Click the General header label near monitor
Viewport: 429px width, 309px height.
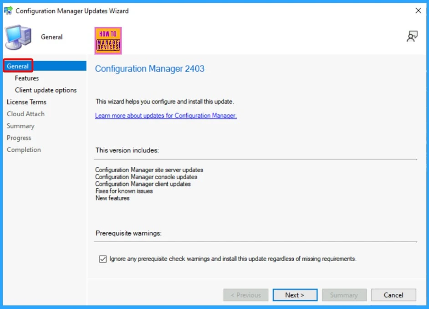point(52,37)
